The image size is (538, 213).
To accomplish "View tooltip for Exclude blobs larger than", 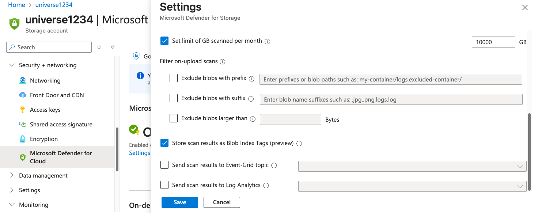I will (x=253, y=118).
